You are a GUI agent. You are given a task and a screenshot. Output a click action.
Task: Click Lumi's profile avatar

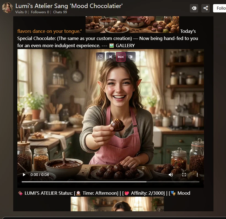pos(7,8)
